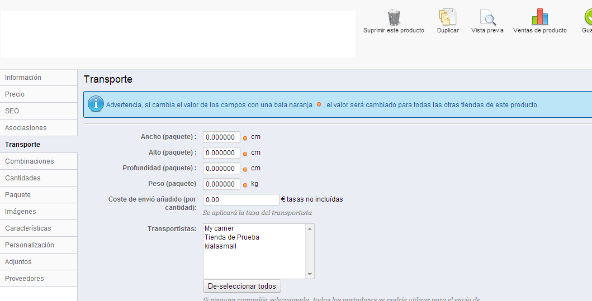
Task: Click the green save icon
Action: [x=588, y=17]
